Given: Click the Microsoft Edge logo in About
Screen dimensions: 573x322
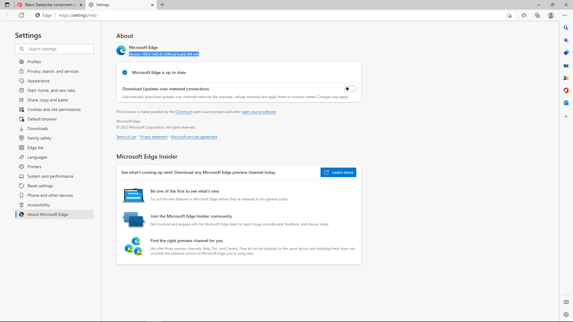Looking at the screenshot, I should pyautogui.click(x=121, y=50).
